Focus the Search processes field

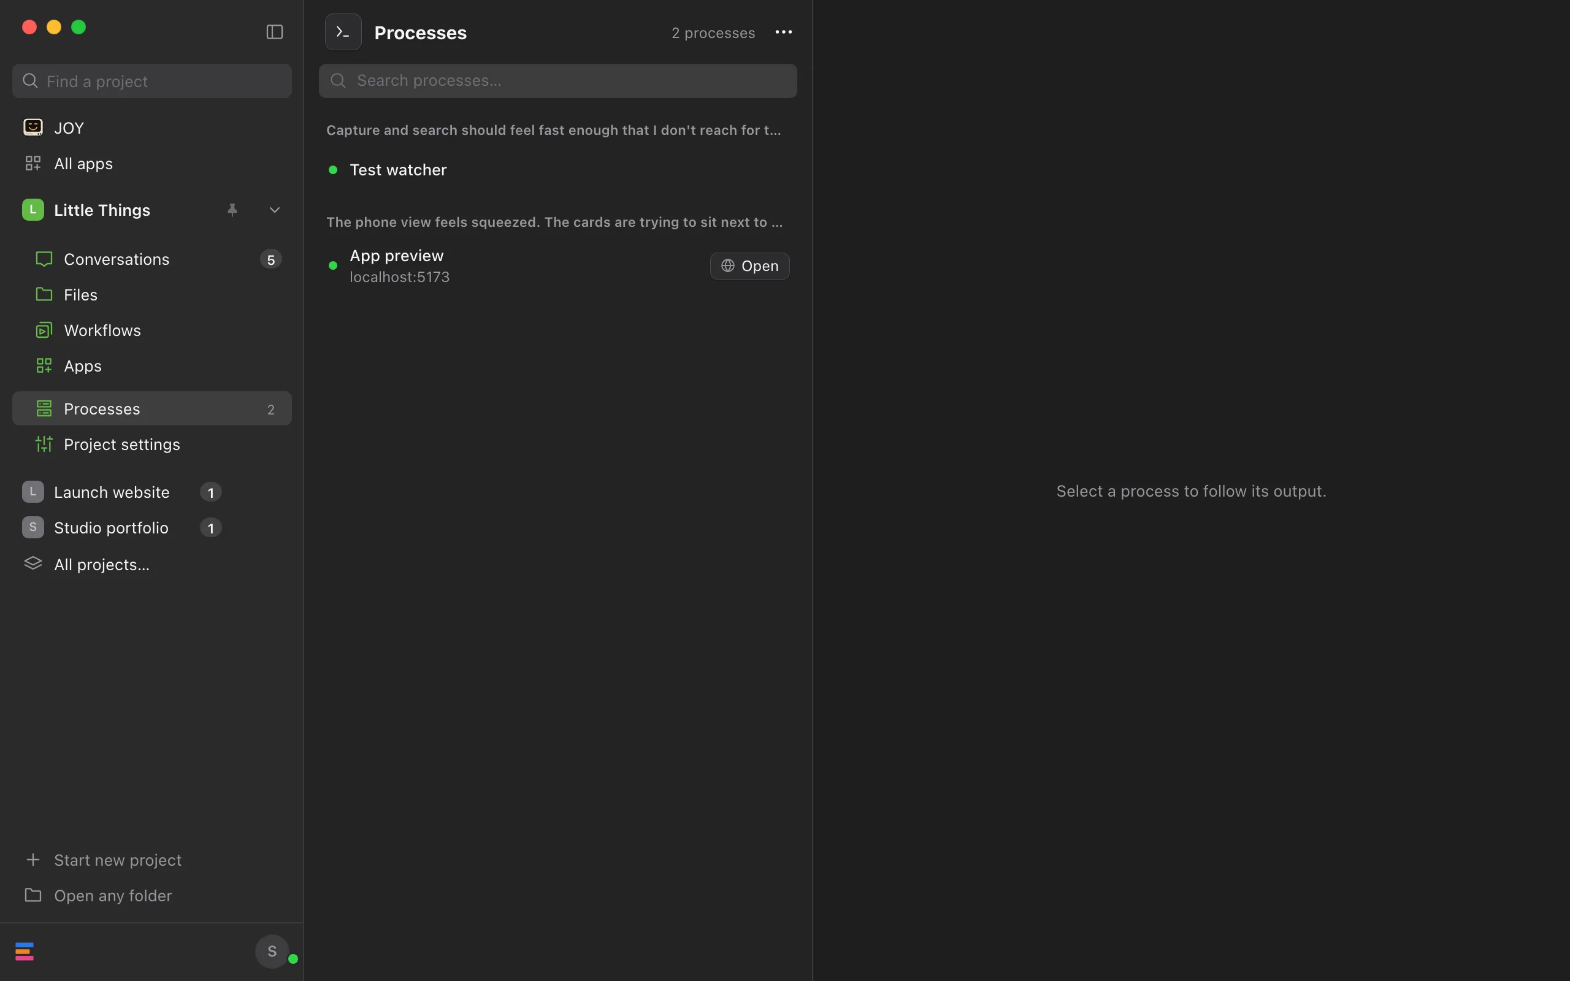(557, 80)
